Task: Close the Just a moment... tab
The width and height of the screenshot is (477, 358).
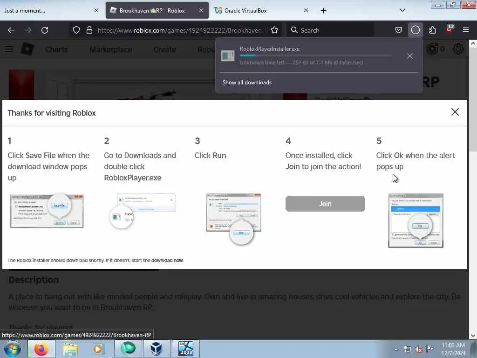Action: pyautogui.click(x=96, y=10)
